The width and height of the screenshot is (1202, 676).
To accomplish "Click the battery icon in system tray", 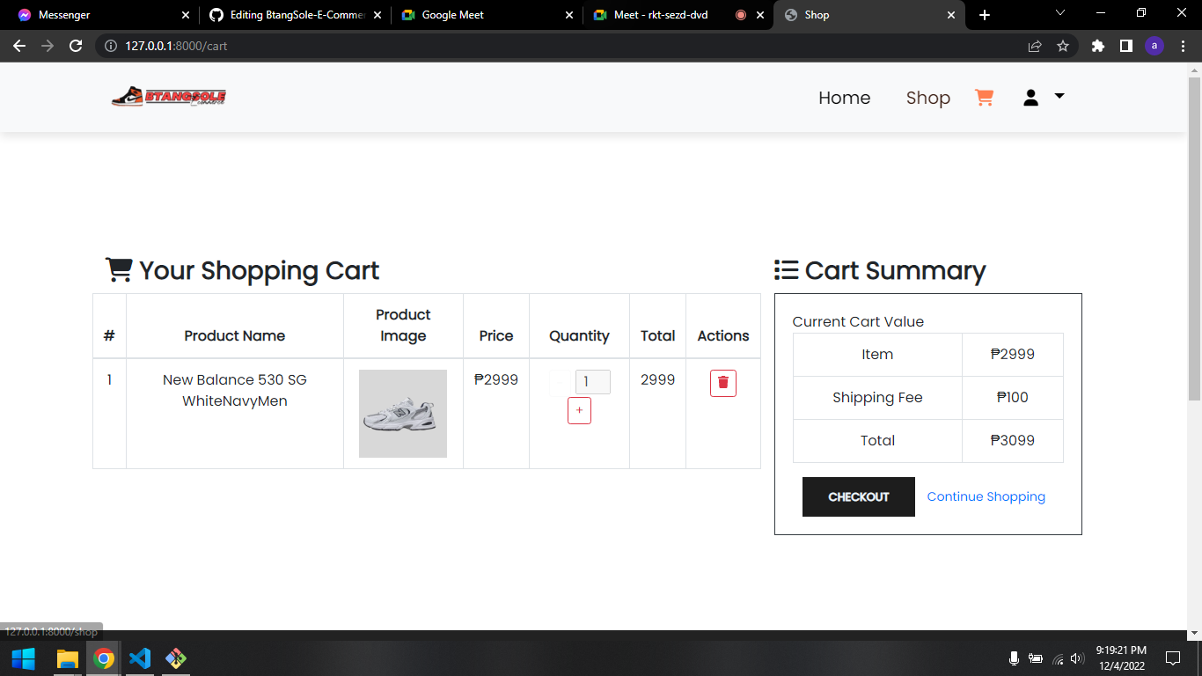I will point(1036,658).
